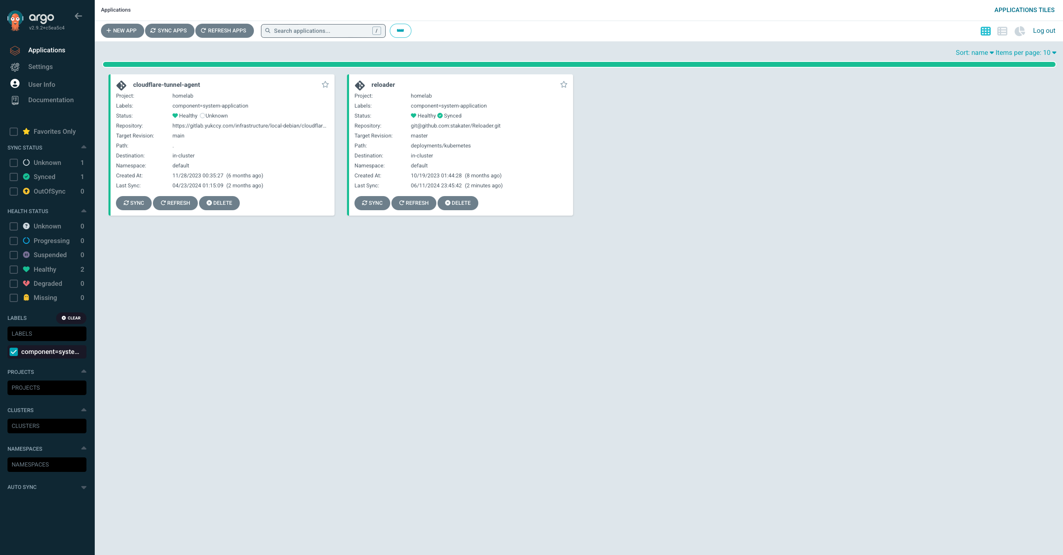Click the Namespaces filter input
1063x555 pixels.
coord(47,465)
